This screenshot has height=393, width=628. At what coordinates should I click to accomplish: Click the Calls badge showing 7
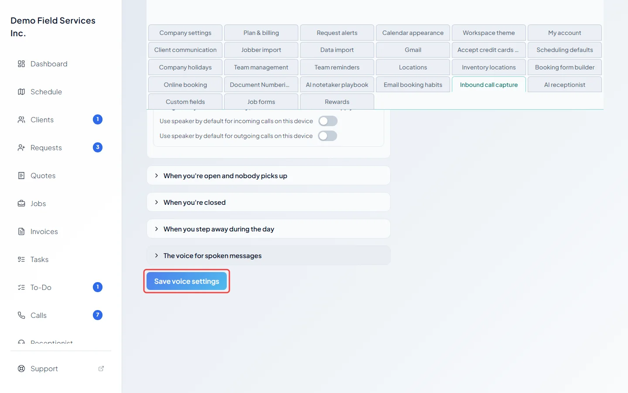point(98,315)
